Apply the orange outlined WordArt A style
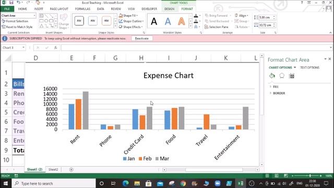The height and width of the screenshot is (188, 334). point(182,21)
